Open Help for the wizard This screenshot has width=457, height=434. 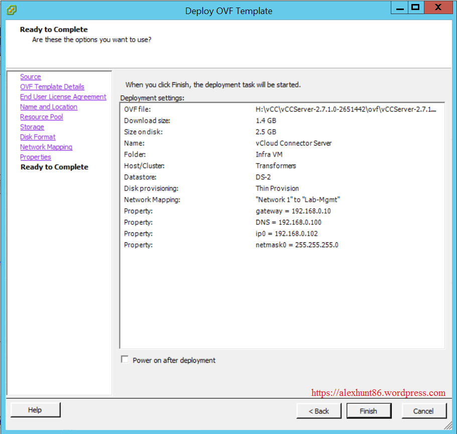tap(35, 410)
